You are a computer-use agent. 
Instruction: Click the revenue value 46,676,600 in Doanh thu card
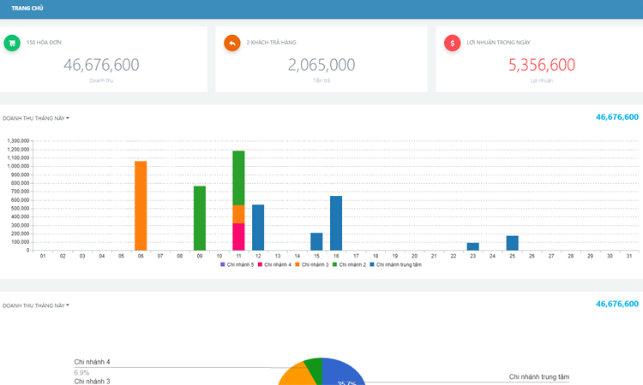point(101,65)
